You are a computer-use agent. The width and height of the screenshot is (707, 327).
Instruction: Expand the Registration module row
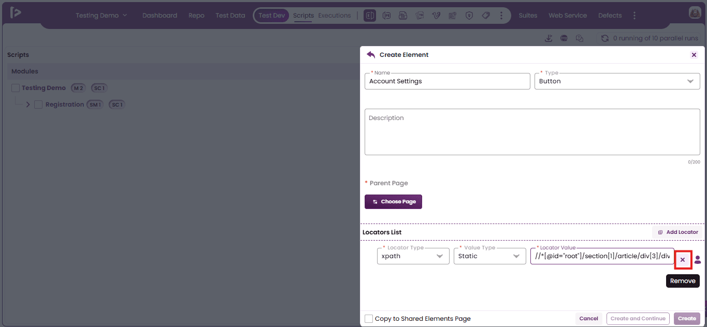[x=28, y=105]
